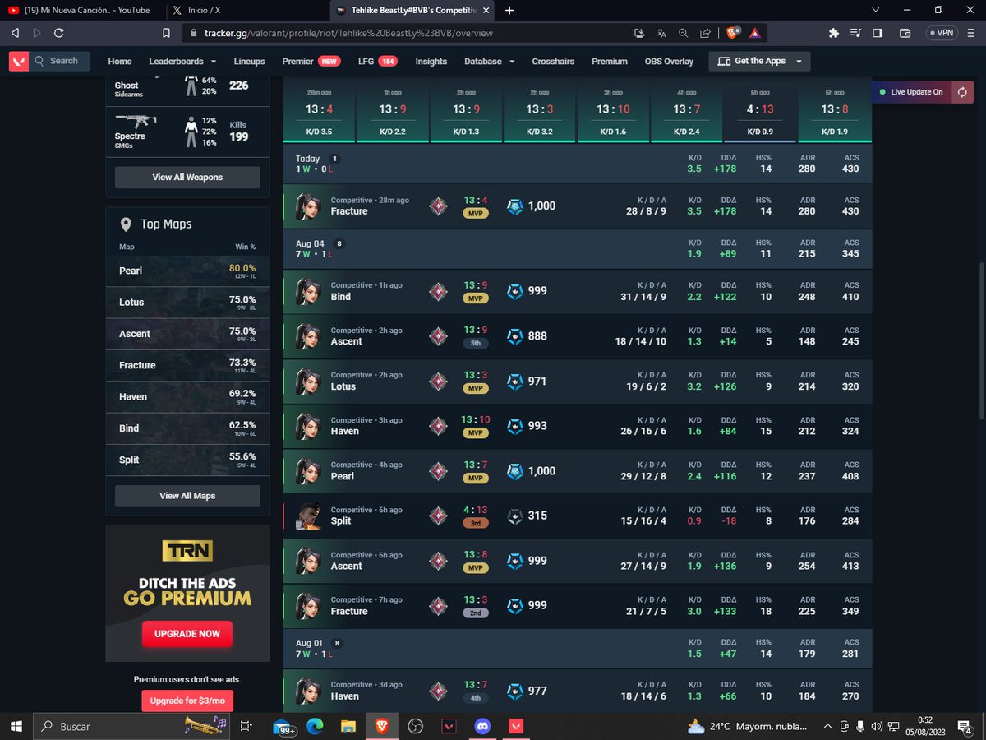The image size is (986, 740).
Task: Open OBS Studio from the taskbar
Action: 416,726
